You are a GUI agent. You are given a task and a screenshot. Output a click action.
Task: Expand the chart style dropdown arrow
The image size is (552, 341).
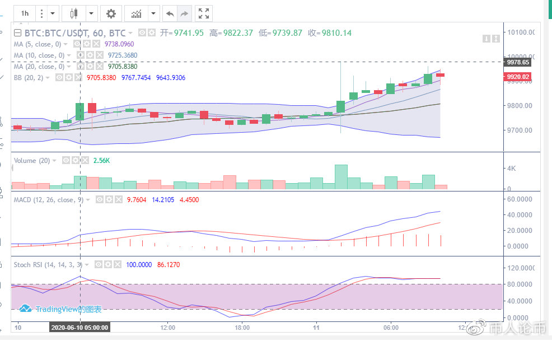point(91,13)
